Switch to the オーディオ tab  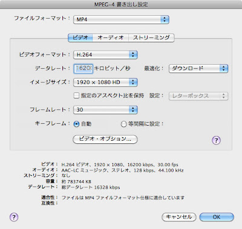[x=111, y=37]
